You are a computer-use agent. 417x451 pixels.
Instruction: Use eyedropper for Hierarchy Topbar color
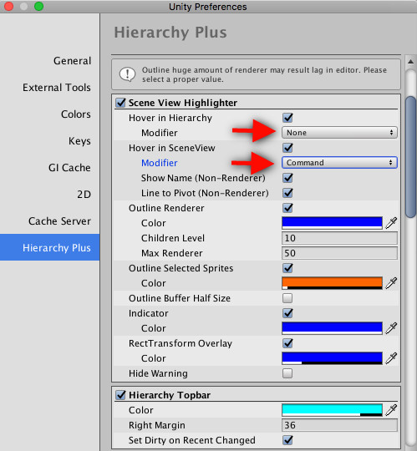tap(391, 410)
